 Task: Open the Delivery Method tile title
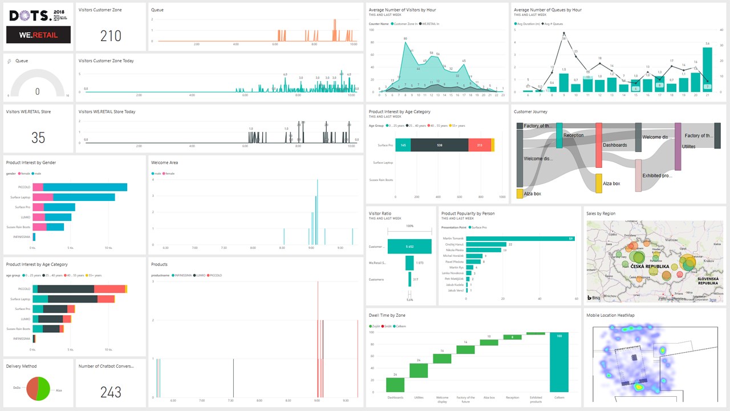pos(21,366)
